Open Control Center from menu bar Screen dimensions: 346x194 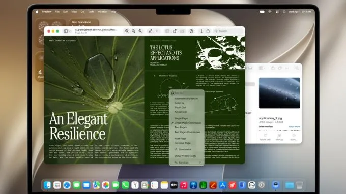pos(277,12)
